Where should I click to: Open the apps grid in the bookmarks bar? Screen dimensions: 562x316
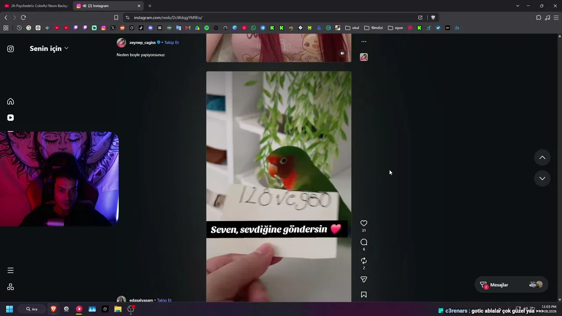pos(6,28)
